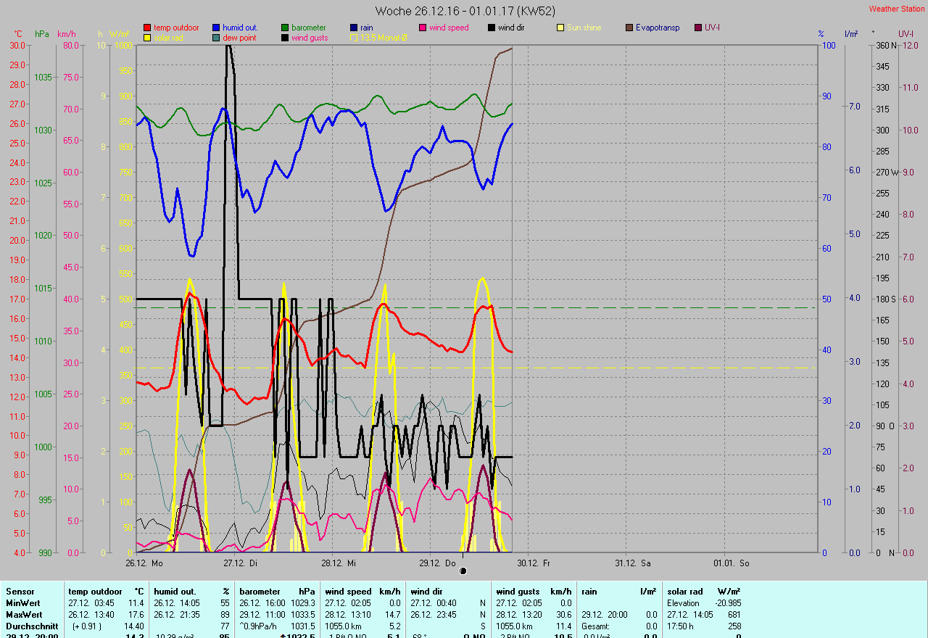Click the '29.12. Do' date axis label
The width and height of the screenshot is (928, 638).
tap(437, 563)
